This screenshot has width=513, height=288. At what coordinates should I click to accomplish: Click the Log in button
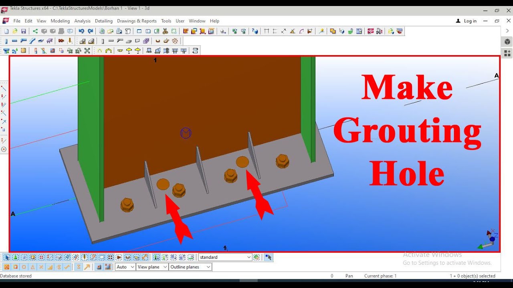467,21
